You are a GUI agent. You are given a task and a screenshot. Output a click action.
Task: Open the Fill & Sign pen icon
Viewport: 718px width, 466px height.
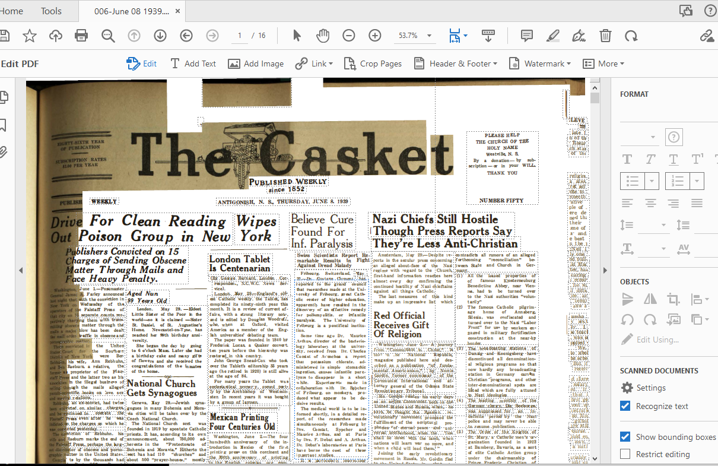tap(579, 36)
